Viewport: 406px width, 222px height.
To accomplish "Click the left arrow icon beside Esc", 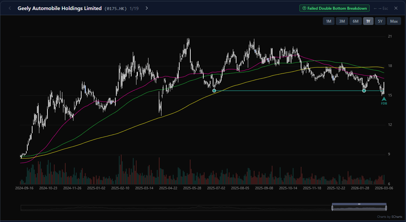I will 375,8.
